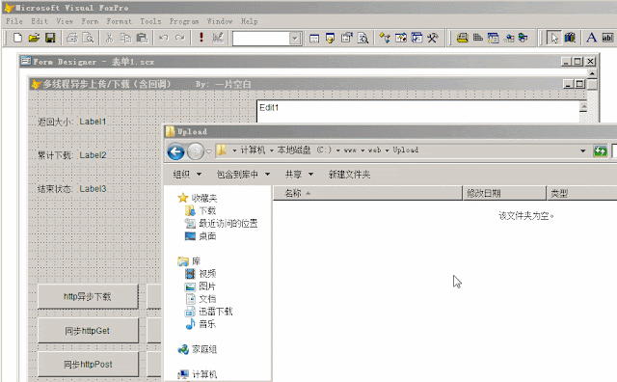Run the form using the red exclamation icon
The height and width of the screenshot is (382, 617).
[201, 38]
